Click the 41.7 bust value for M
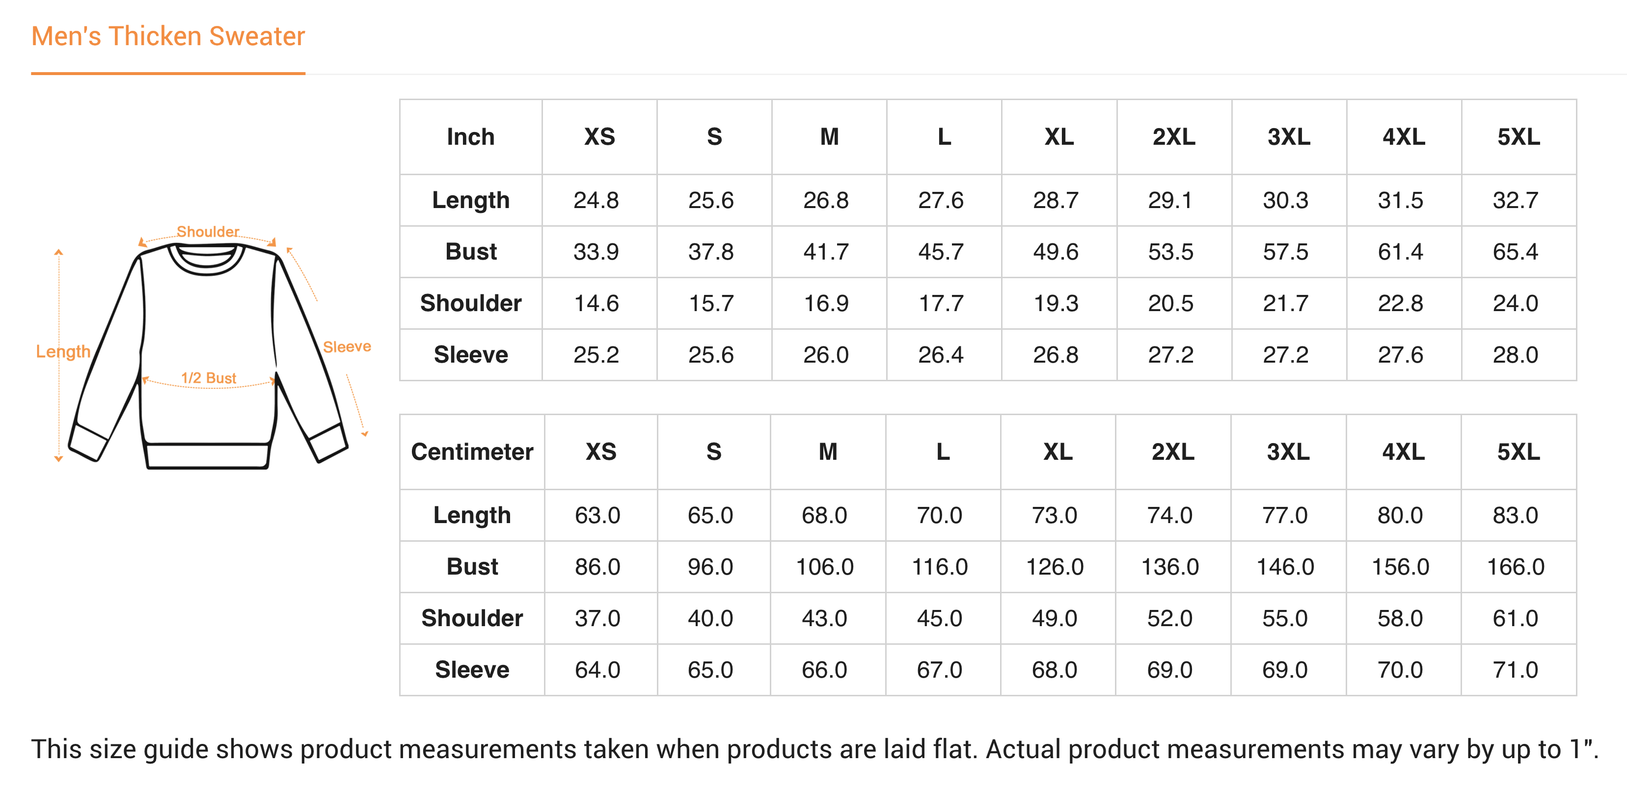The width and height of the screenshot is (1627, 792). coord(825,252)
